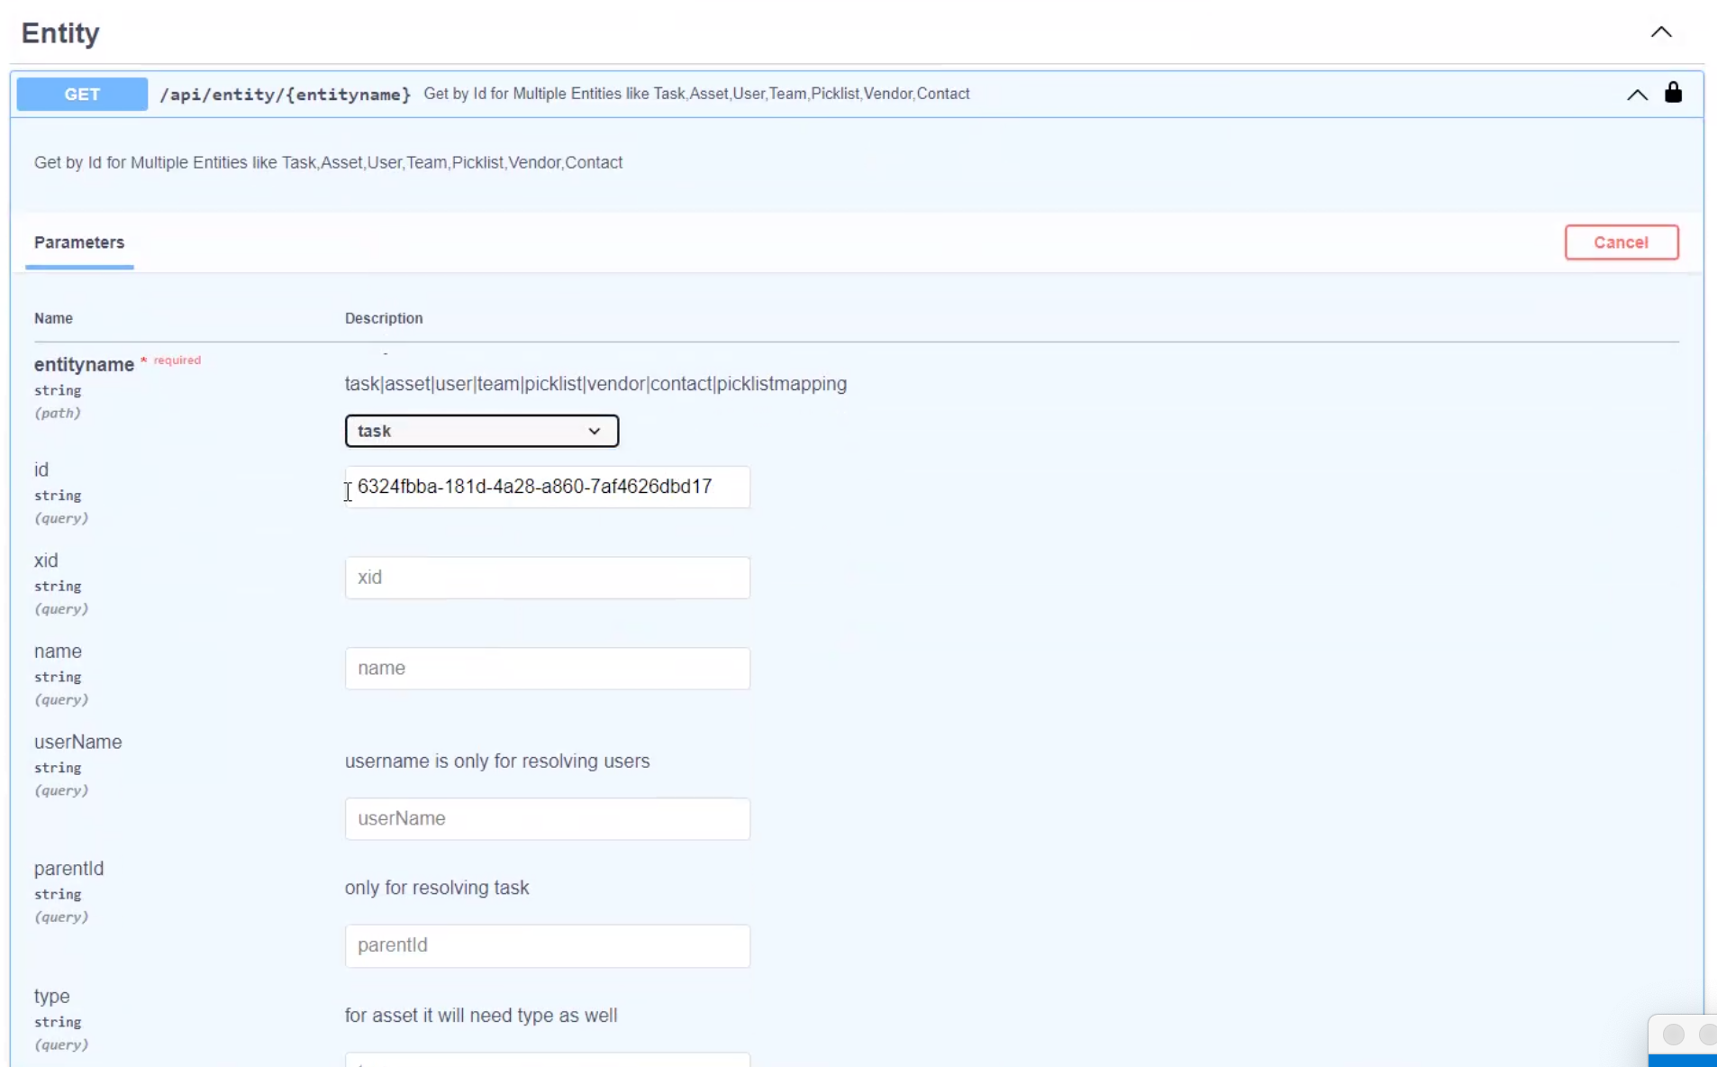This screenshot has width=1717, height=1067.
Task: Click the chevron arrow inside task select
Action: click(595, 431)
